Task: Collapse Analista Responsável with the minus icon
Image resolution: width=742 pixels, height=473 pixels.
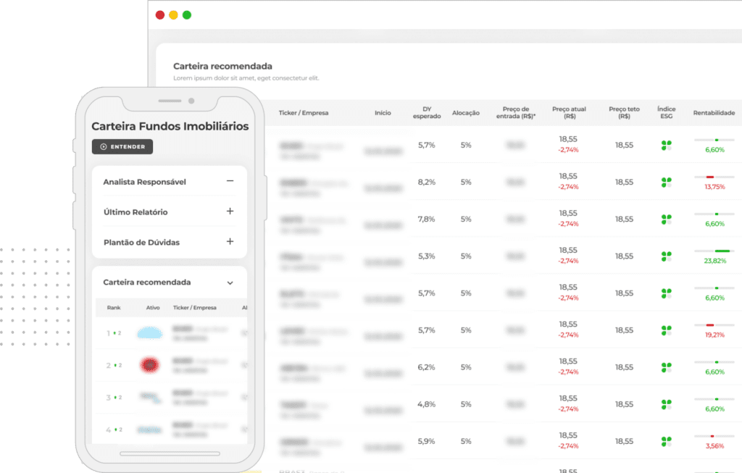Action: click(230, 180)
